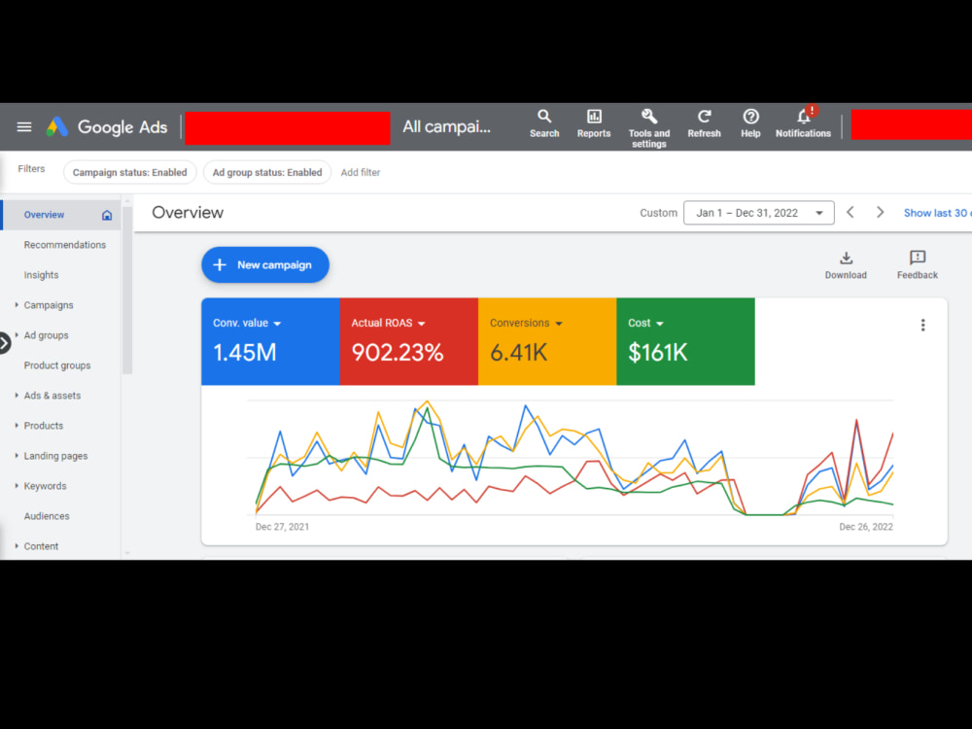Viewport: 972px width, 729px height.
Task: Select Overview in the sidebar
Action: (44, 215)
